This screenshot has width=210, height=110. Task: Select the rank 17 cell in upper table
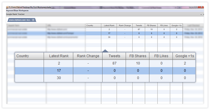coord(109,33)
